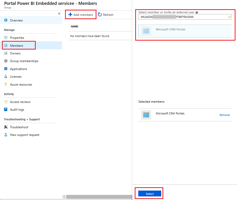
Task: Click the NAME column header
Action: pyautogui.click(x=74, y=27)
